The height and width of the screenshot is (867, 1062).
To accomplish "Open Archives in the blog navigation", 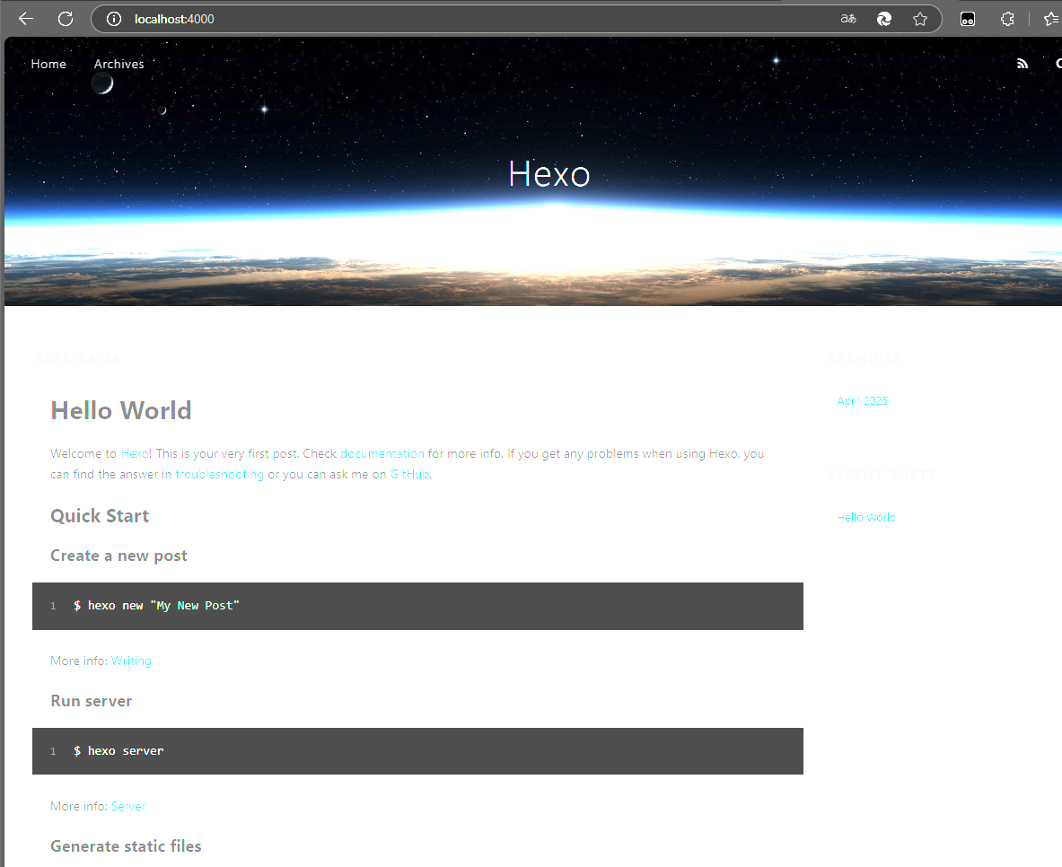I will (x=118, y=64).
